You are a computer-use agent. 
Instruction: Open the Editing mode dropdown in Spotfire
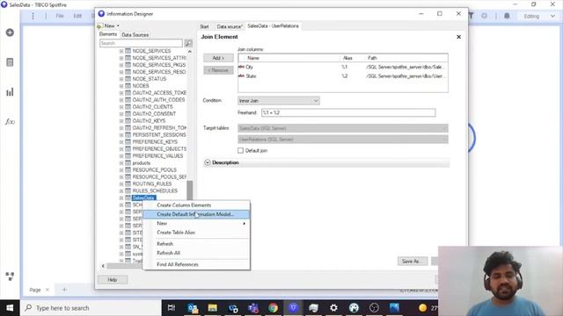(x=539, y=16)
